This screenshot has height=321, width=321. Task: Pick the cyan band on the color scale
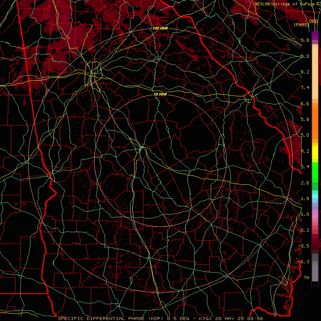pos(315,196)
